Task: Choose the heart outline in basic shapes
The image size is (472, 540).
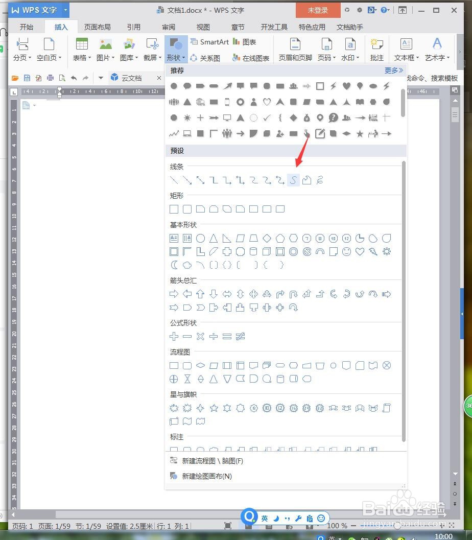Action: [x=360, y=252]
